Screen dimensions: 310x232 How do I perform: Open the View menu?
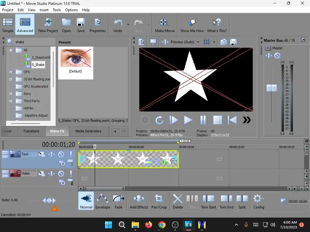[31, 10]
